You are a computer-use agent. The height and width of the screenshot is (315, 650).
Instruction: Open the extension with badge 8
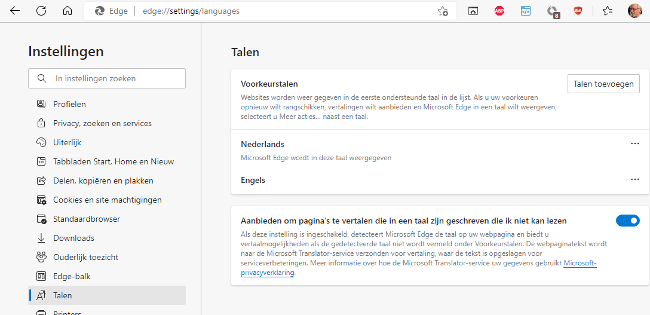(x=553, y=12)
